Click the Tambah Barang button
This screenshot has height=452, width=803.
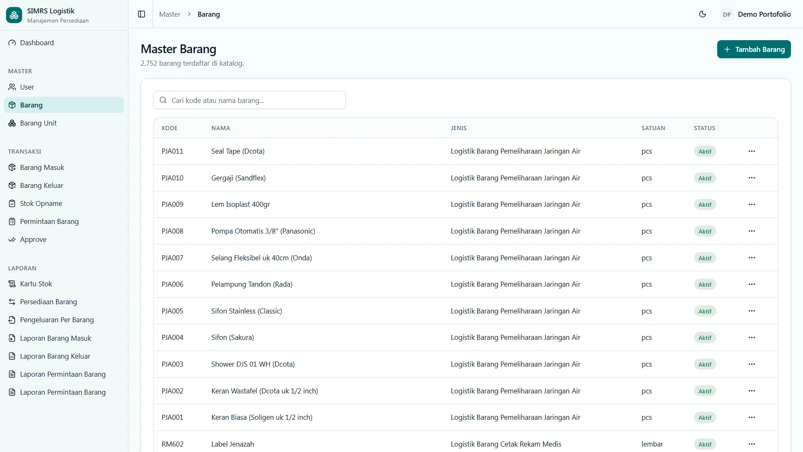[x=754, y=49]
